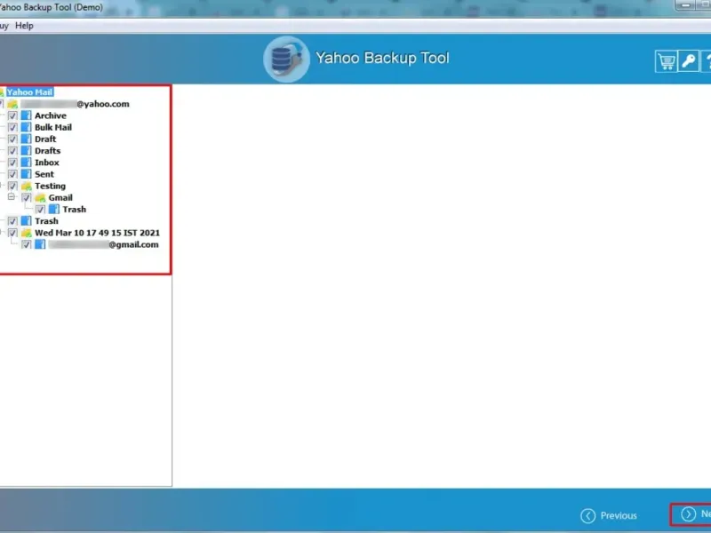Image resolution: width=711 pixels, height=533 pixels.
Task: Select the Gmail subfolder label
Action: coord(60,197)
